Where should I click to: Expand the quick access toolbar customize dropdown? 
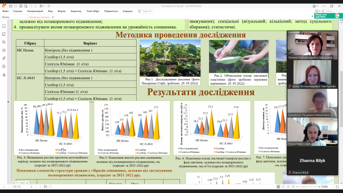coord(49,6)
